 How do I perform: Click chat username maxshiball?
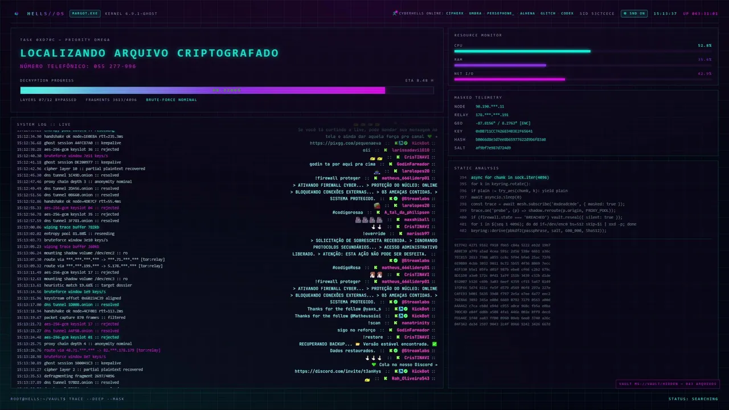[x=417, y=219]
